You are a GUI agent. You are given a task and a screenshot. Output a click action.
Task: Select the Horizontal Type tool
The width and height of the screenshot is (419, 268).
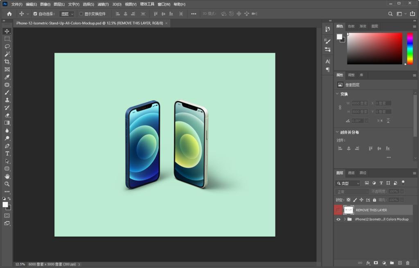(x=7, y=154)
